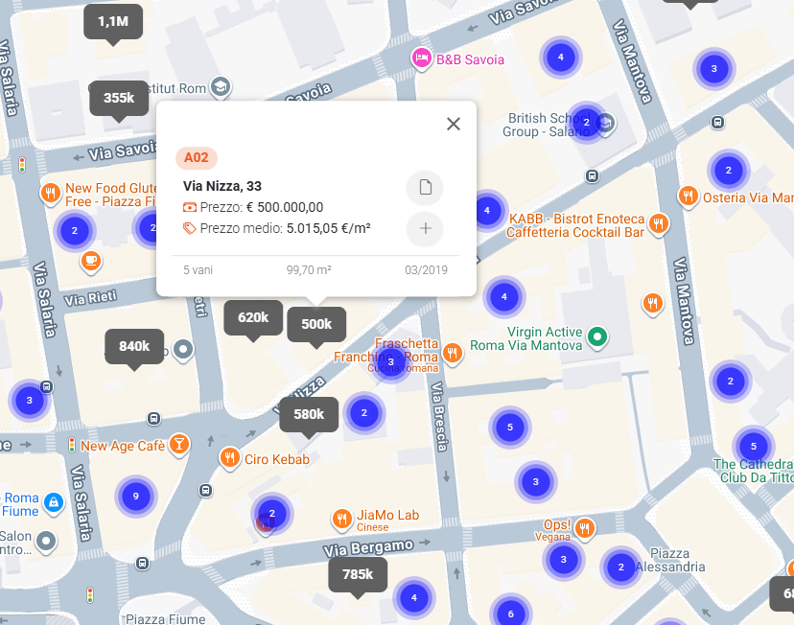This screenshot has width=794, height=625.
Task: Open the document icon in the property popup
Action: click(x=425, y=188)
